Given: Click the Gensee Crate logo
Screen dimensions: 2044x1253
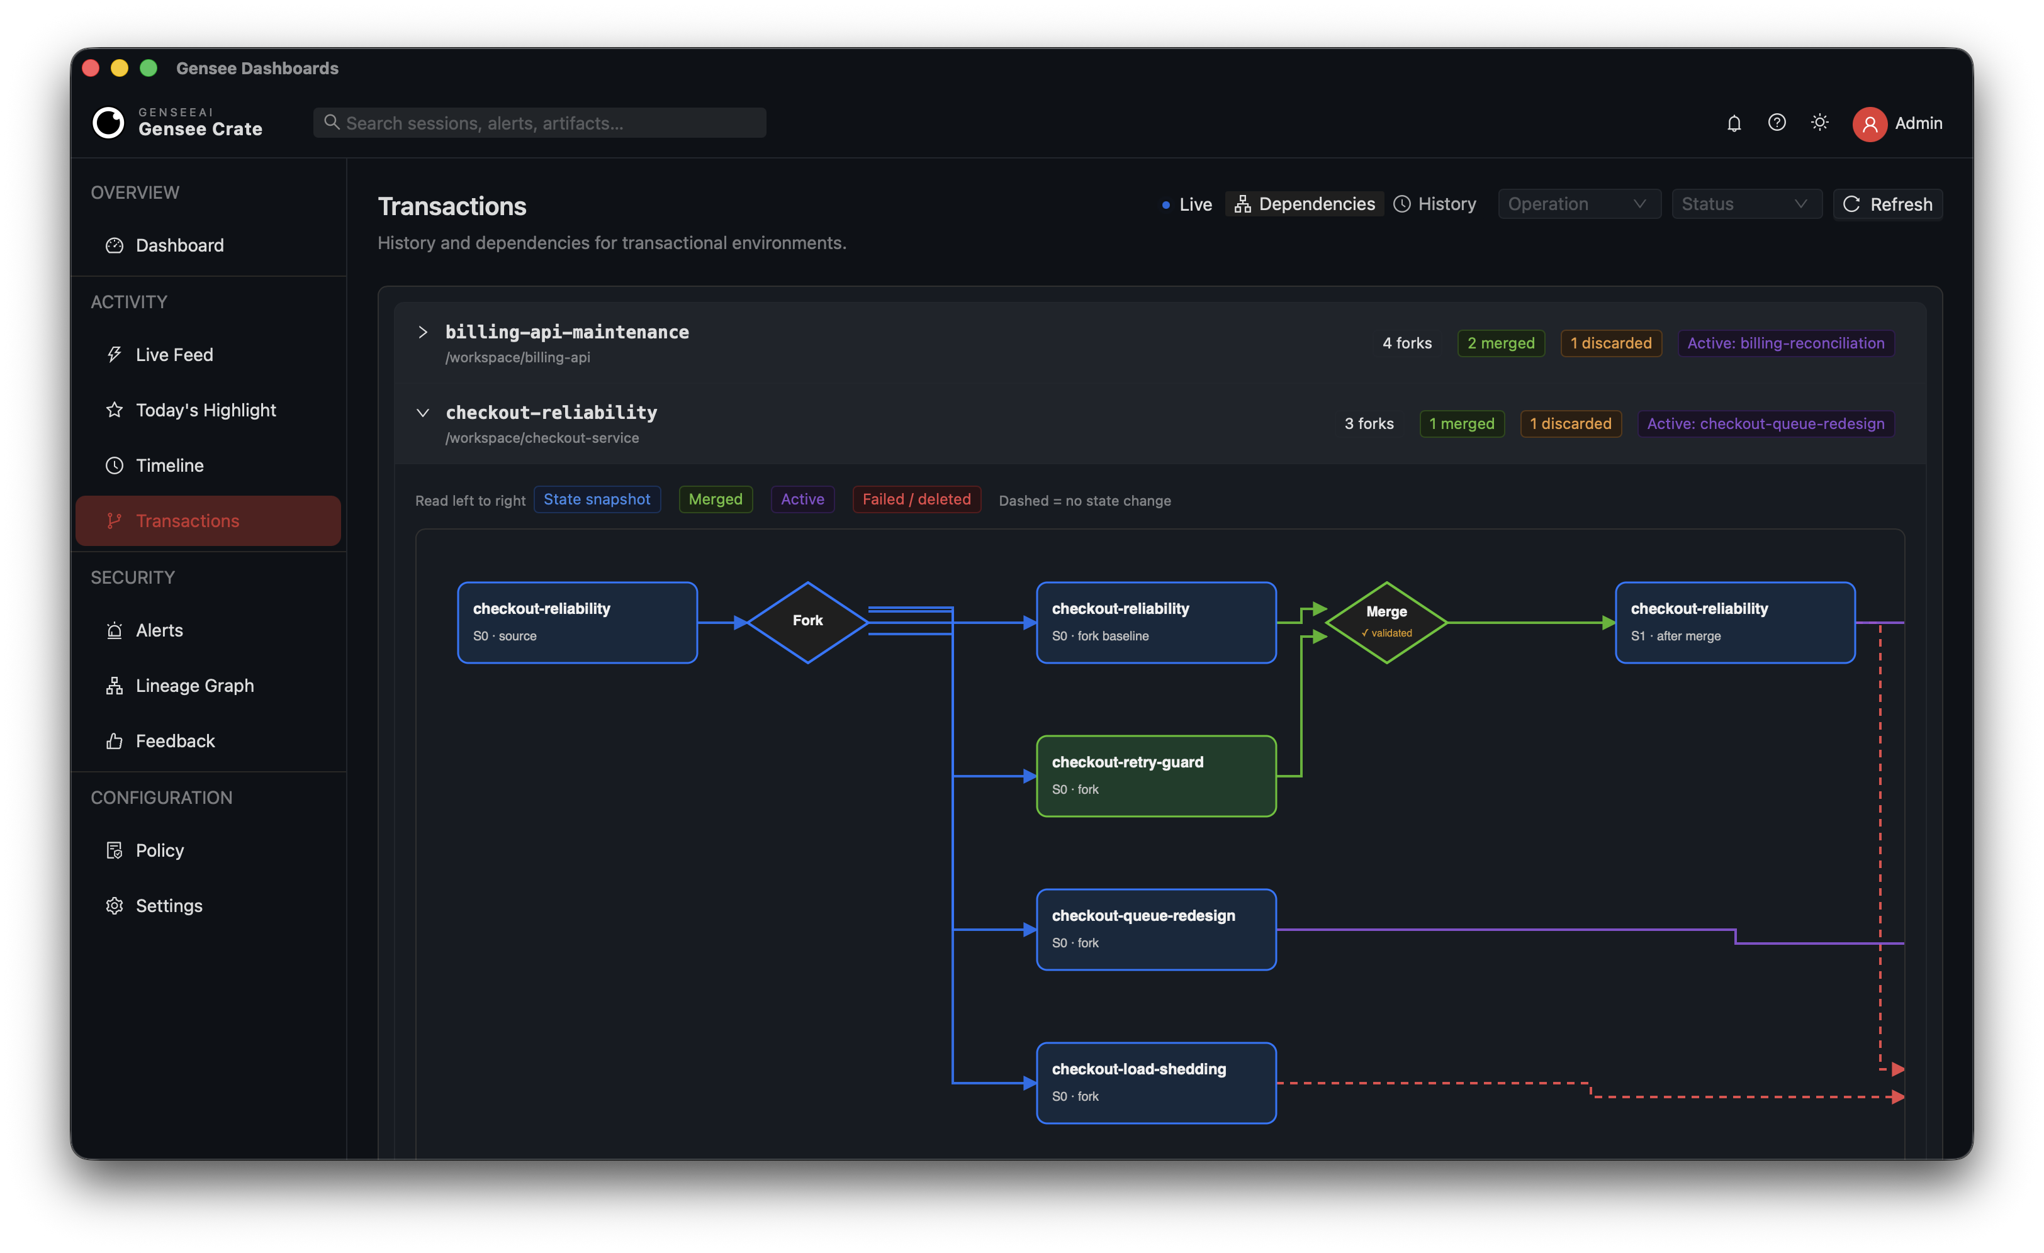Looking at the screenshot, I should coord(108,123).
